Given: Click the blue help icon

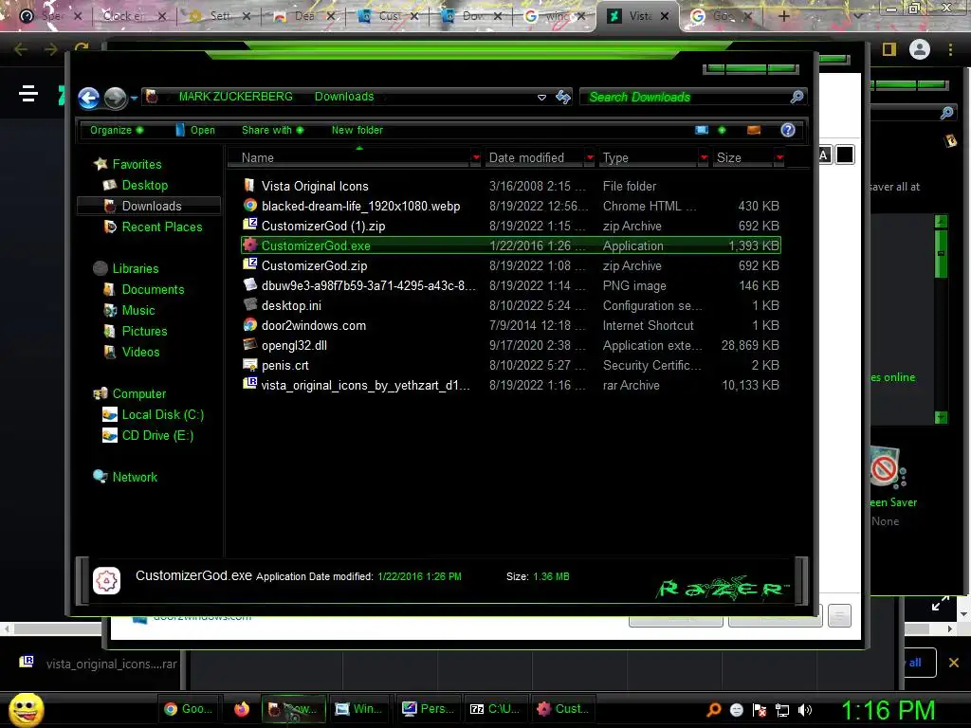Looking at the screenshot, I should coord(788,130).
